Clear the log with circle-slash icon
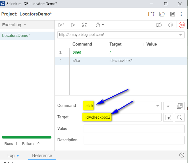The image size is (188, 163). (181, 155)
